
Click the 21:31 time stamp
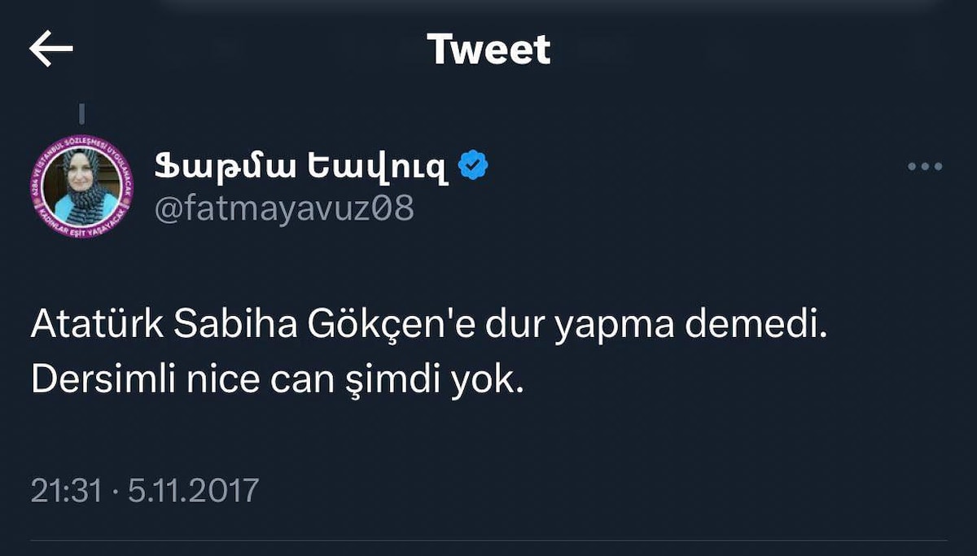[66, 490]
